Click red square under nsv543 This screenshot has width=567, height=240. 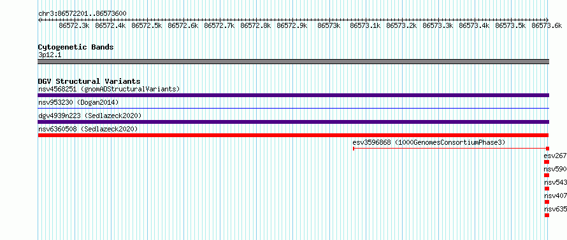click(547, 189)
